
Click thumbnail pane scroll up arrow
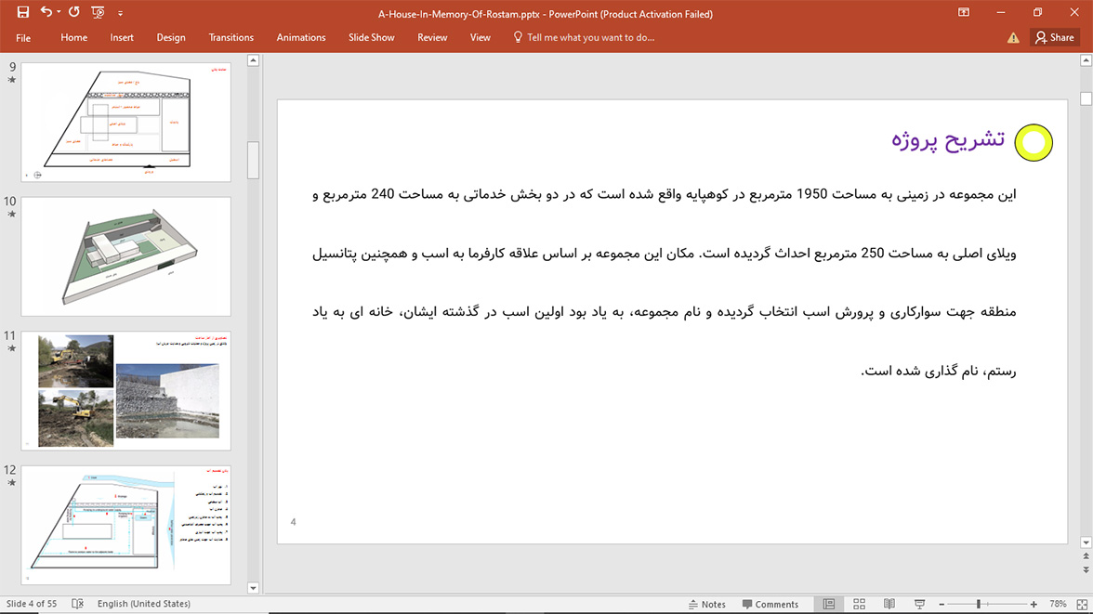coord(253,60)
